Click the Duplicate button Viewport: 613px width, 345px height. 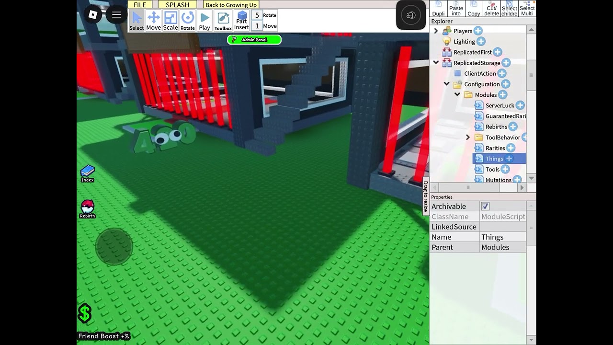(438, 9)
